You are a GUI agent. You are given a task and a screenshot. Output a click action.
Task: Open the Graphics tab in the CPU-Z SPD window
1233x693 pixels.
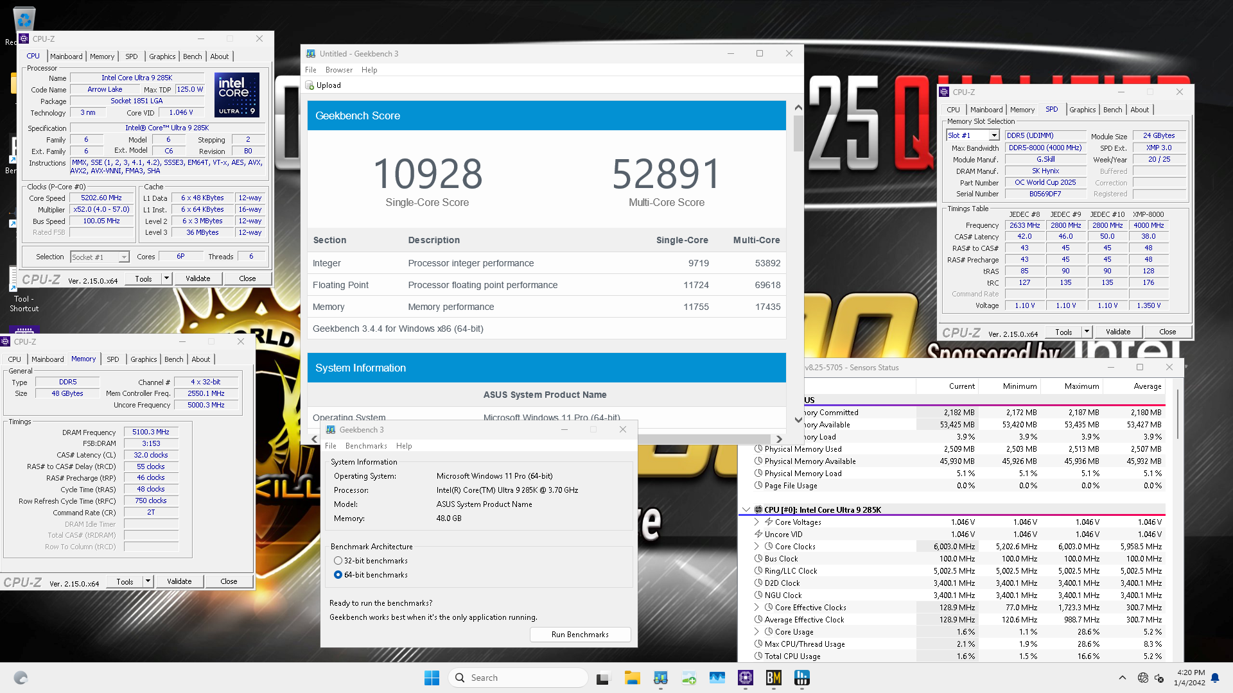click(1082, 110)
